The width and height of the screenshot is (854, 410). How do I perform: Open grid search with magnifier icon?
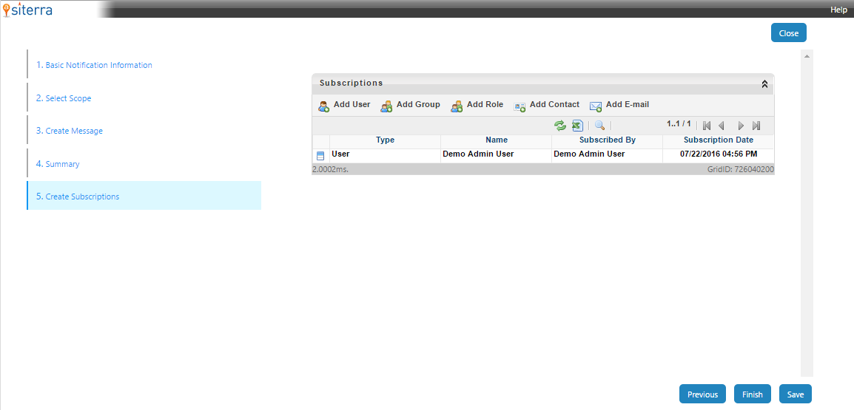pyautogui.click(x=599, y=126)
